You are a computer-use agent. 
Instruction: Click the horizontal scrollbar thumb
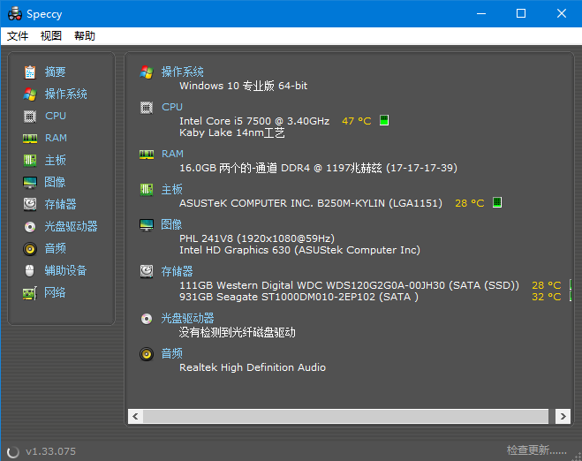click(345, 417)
